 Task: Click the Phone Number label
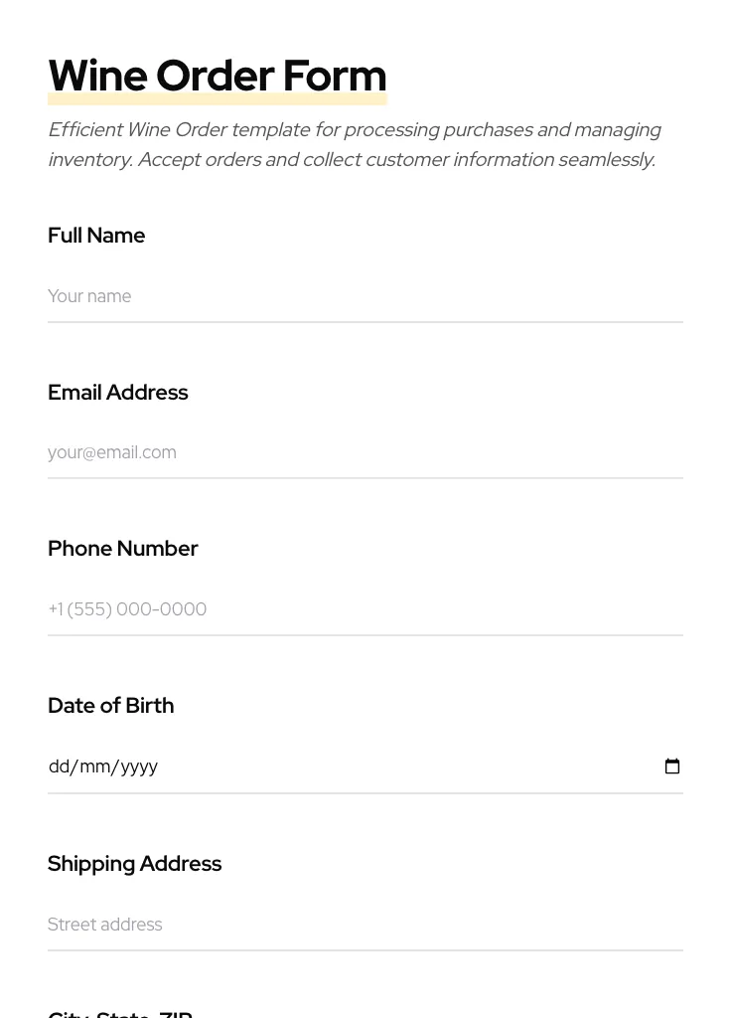pyautogui.click(x=122, y=549)
